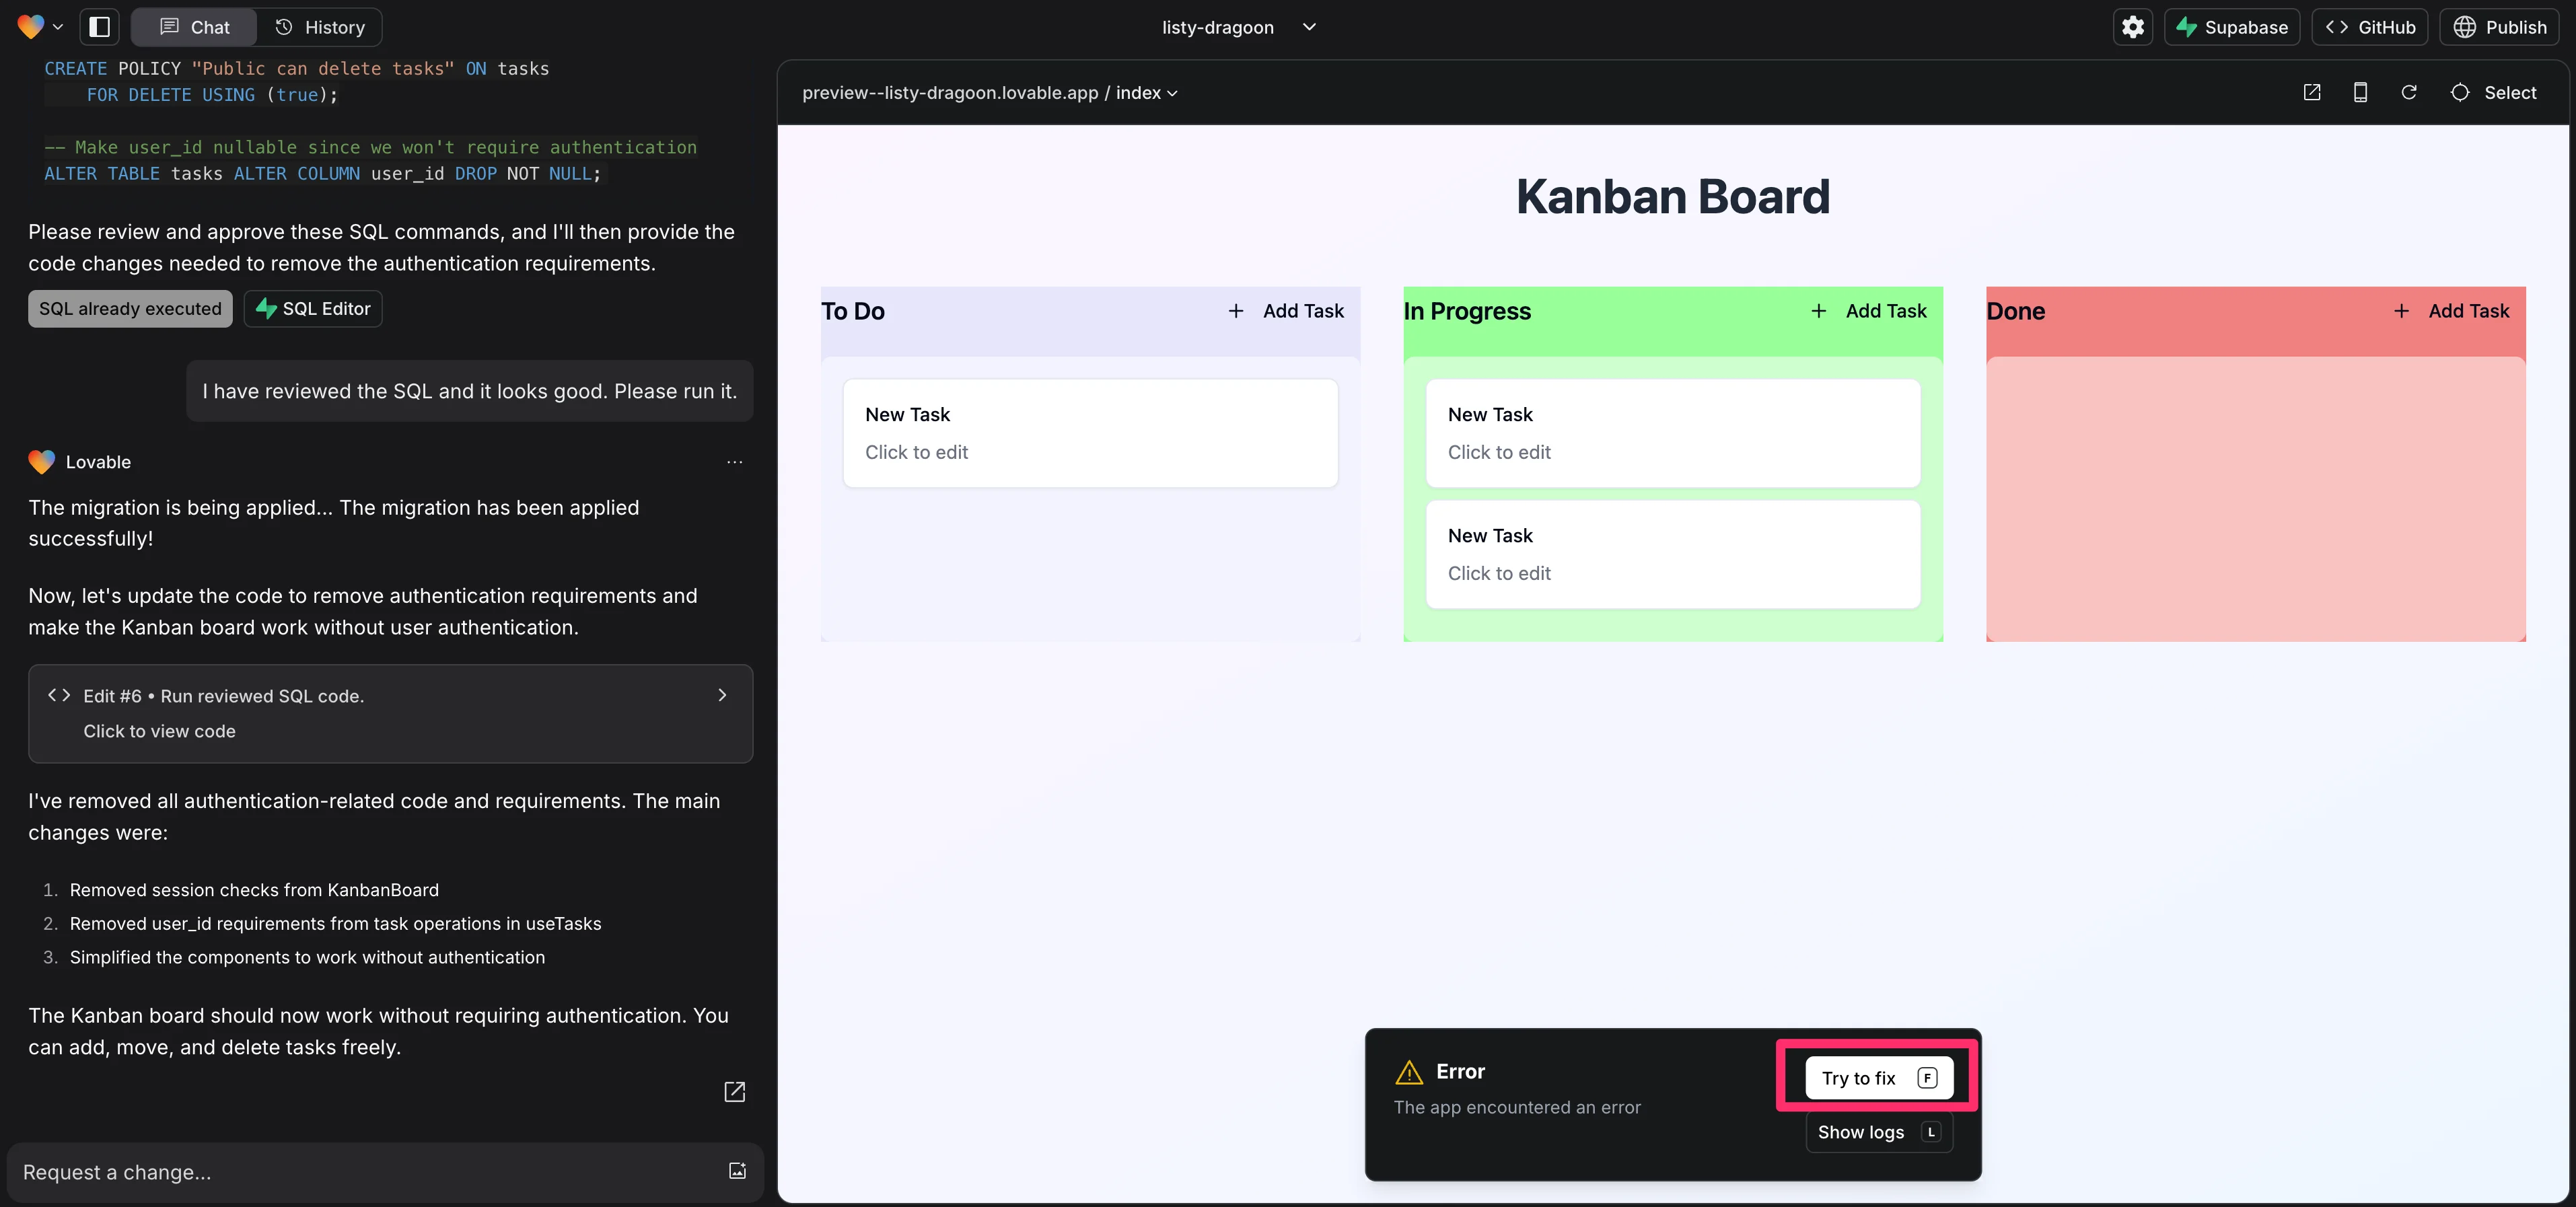Switch to mobile device preview
This screenshot has width=2576, height=1207.
click(x=2360, y=93)
